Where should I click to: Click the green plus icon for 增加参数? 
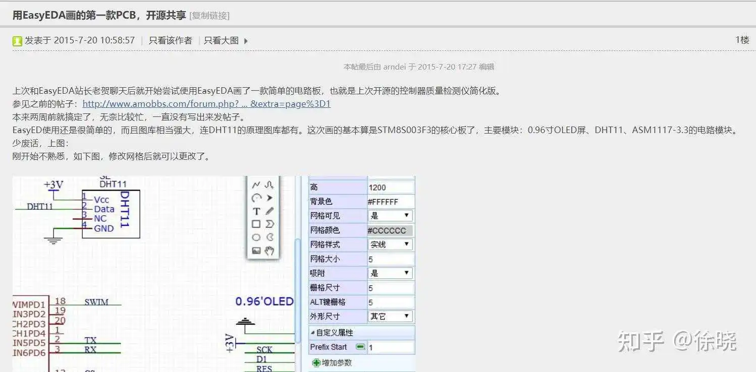[316, 362]
